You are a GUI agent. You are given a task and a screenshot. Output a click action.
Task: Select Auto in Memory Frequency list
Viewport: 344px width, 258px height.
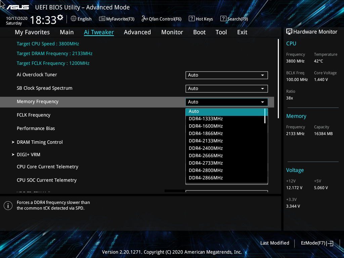[x=225, y=112]
